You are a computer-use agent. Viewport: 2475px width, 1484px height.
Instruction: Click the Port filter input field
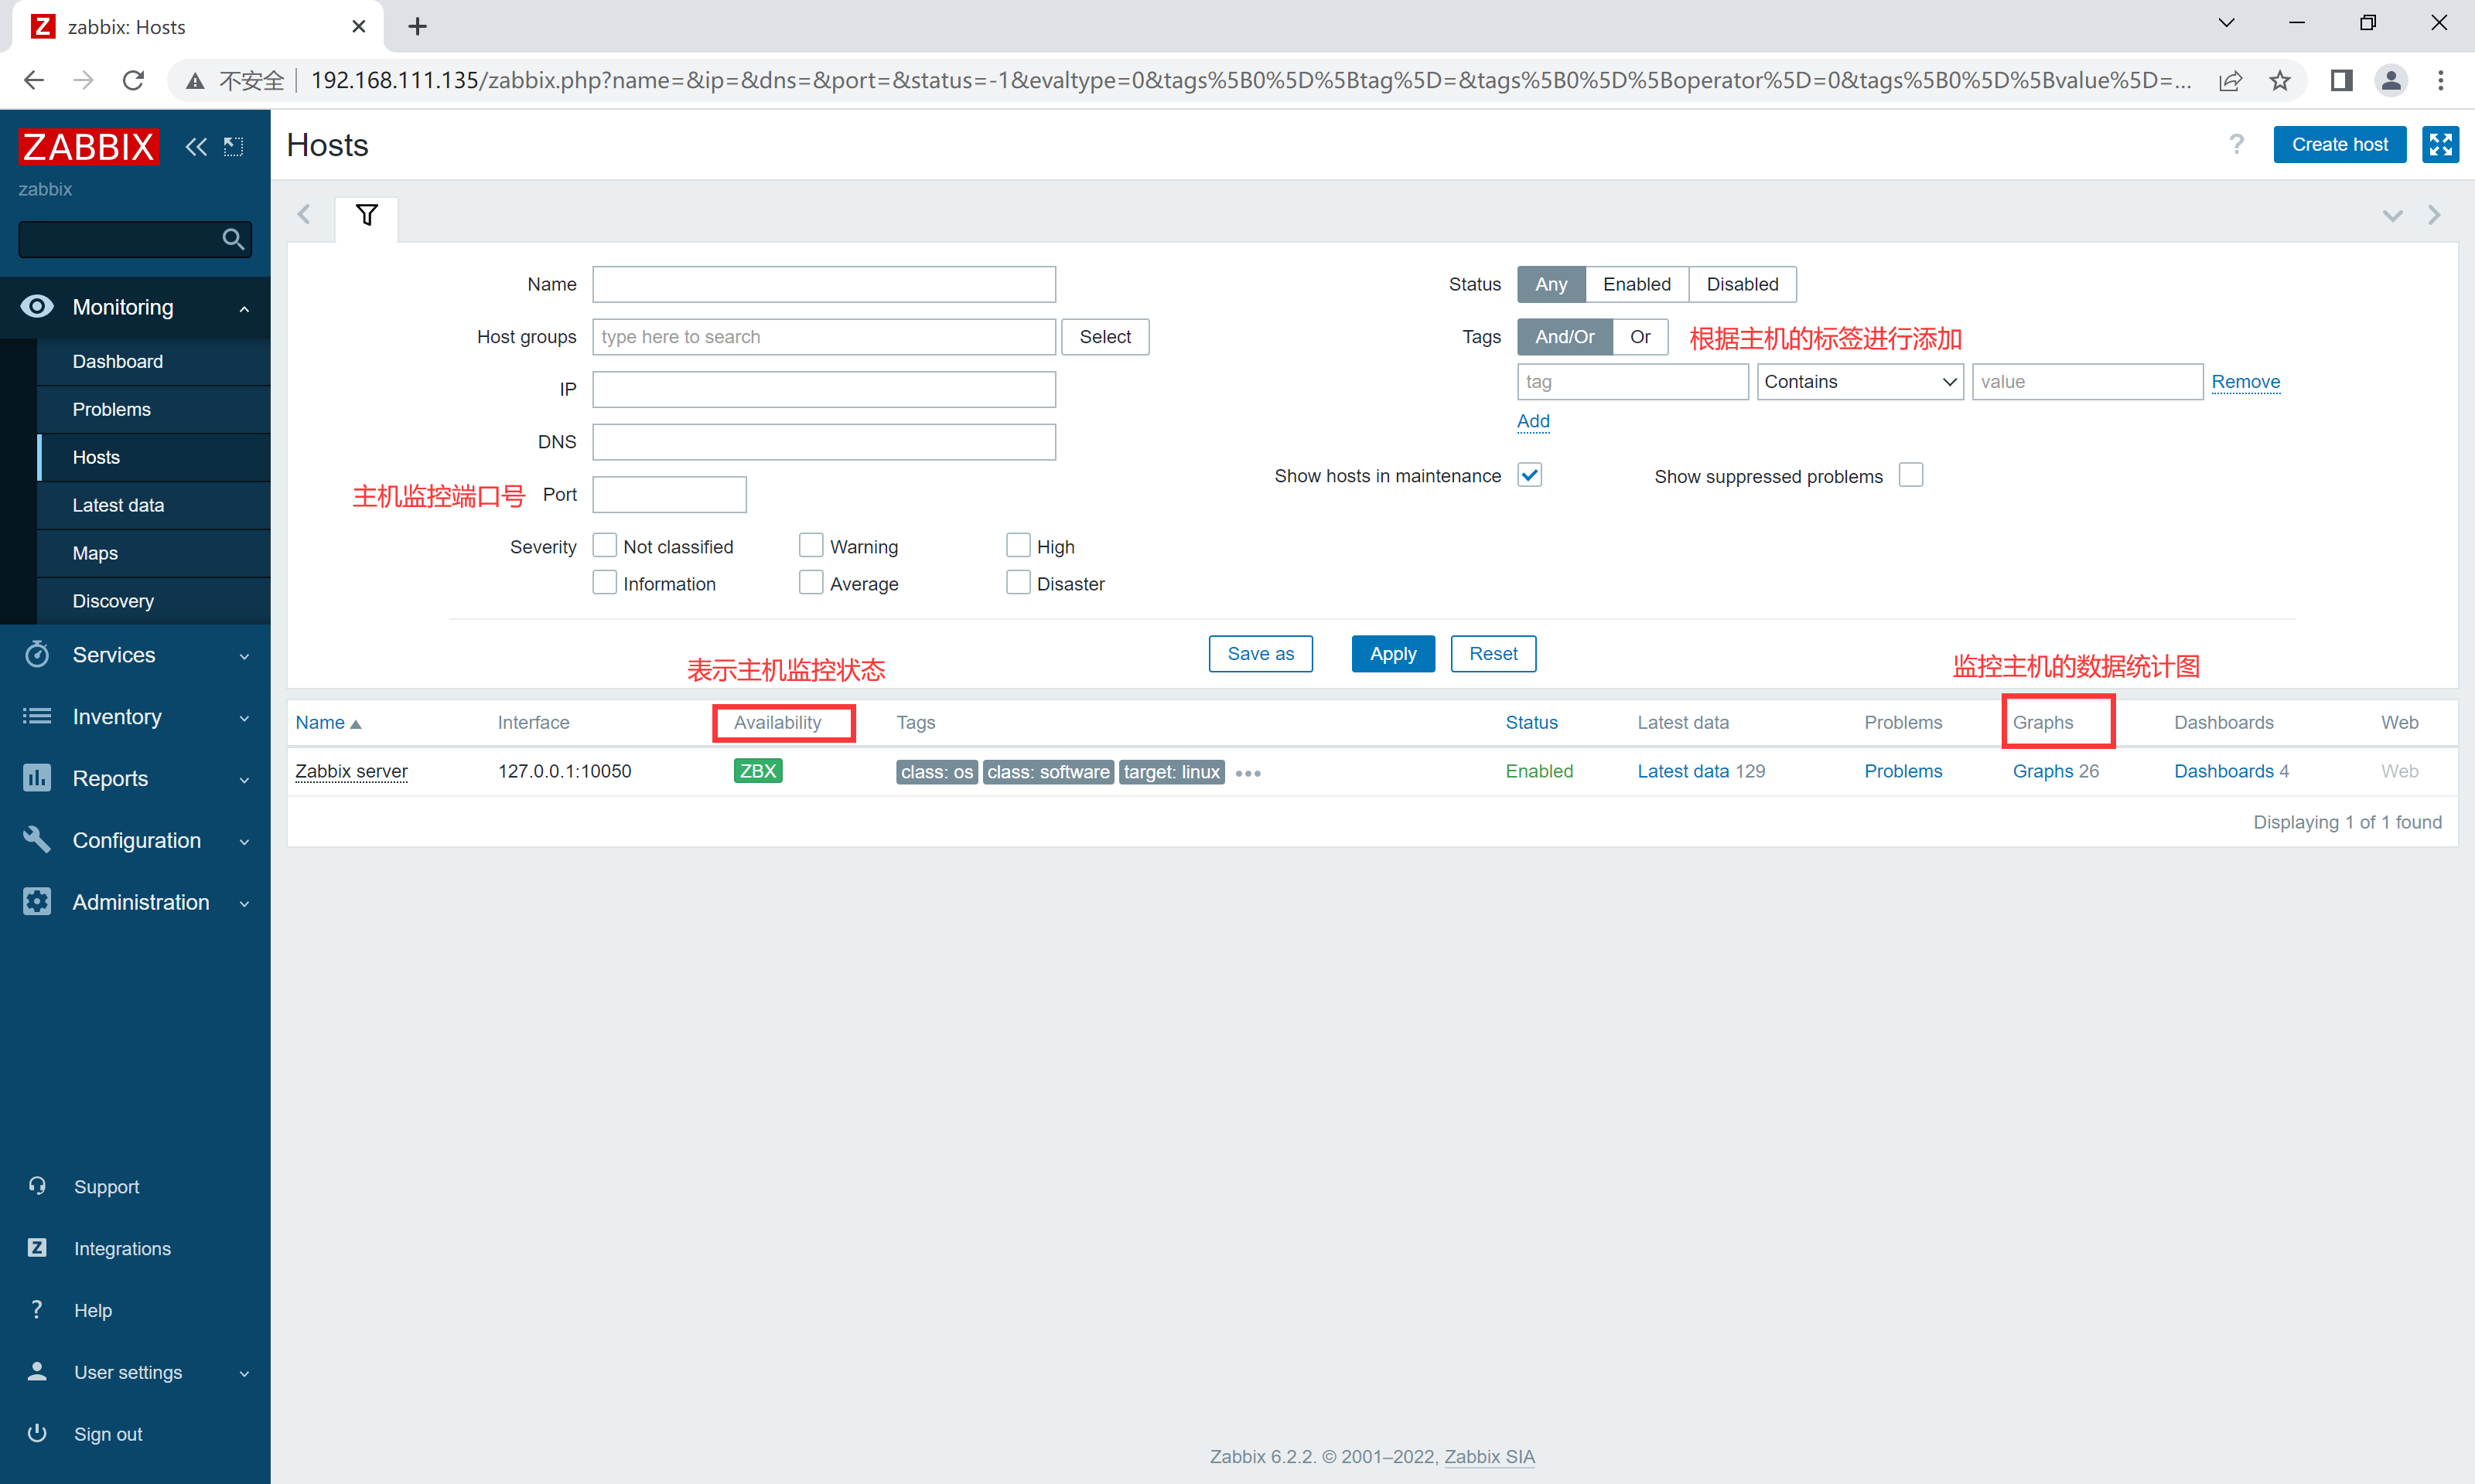[669, 494]
